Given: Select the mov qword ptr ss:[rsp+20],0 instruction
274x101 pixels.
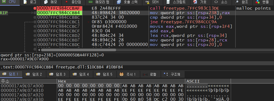Looking at the screenshot, I should pyautogui.click(x=186, y=45).
